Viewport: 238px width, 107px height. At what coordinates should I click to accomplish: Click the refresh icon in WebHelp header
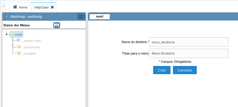pos(81,17)
